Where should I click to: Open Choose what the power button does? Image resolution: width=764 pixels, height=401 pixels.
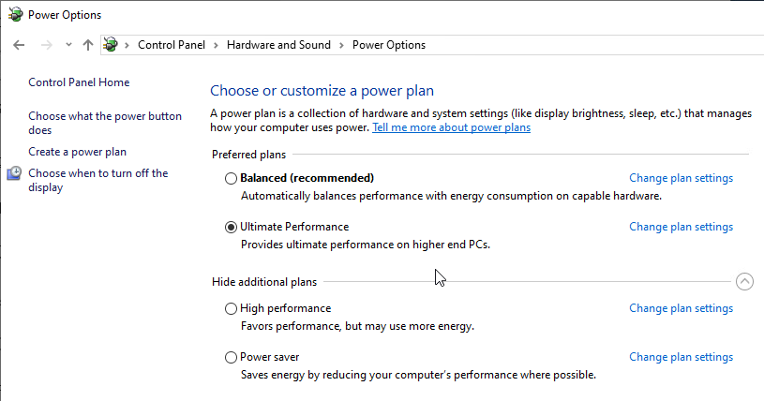pos(105,124)
